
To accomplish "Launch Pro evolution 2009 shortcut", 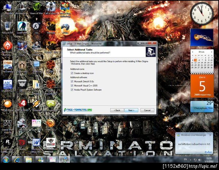I will pyautogui.click(x=51, y=146).
